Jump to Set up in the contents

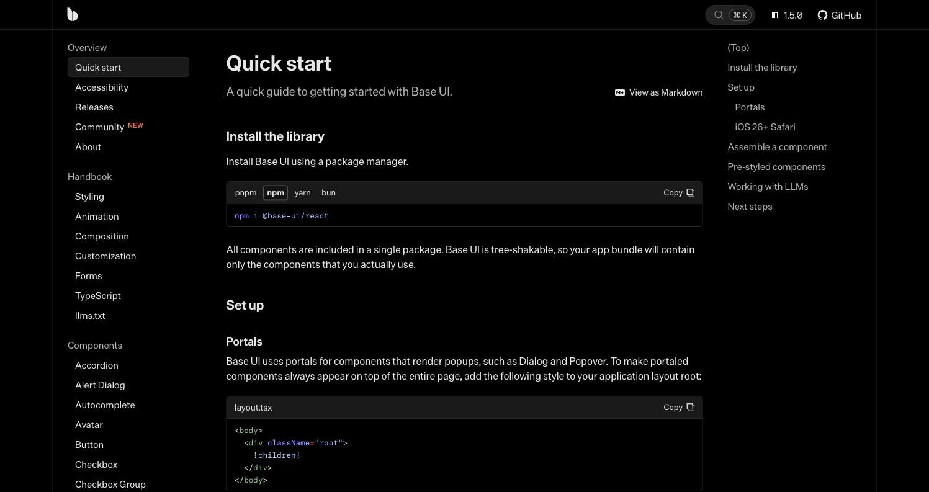[741, 87]
